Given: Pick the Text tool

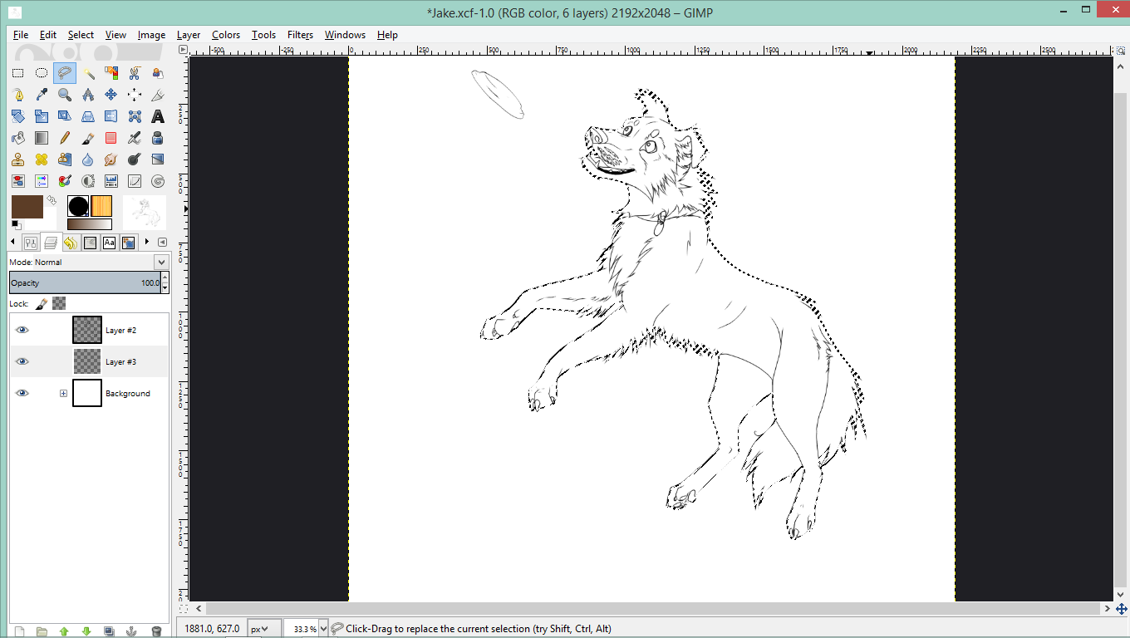Looking at the screenshot, I should [158, 116].
